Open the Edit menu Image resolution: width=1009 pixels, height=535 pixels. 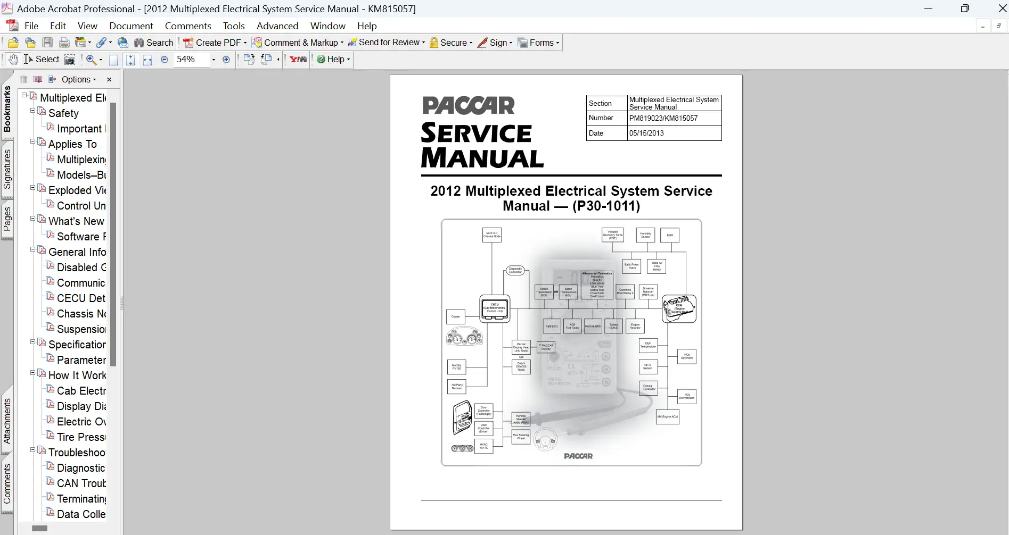point(58,26)
